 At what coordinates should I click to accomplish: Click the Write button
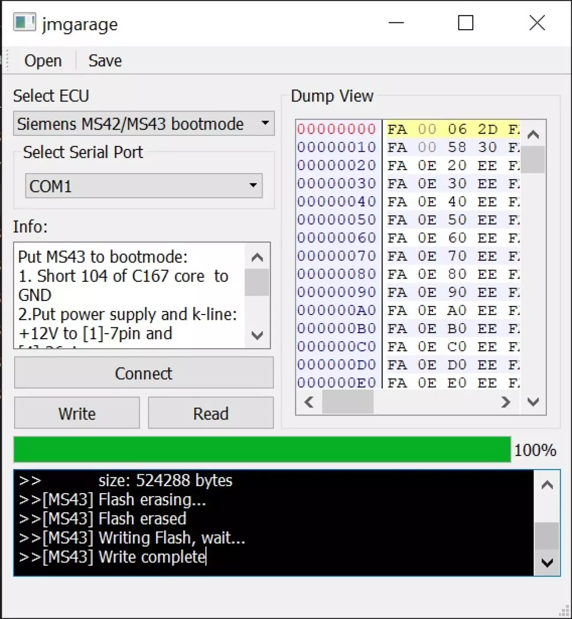(x=77, y=413)
